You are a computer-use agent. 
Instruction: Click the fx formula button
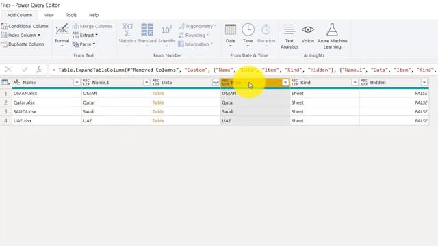click(x=39, y=70)
